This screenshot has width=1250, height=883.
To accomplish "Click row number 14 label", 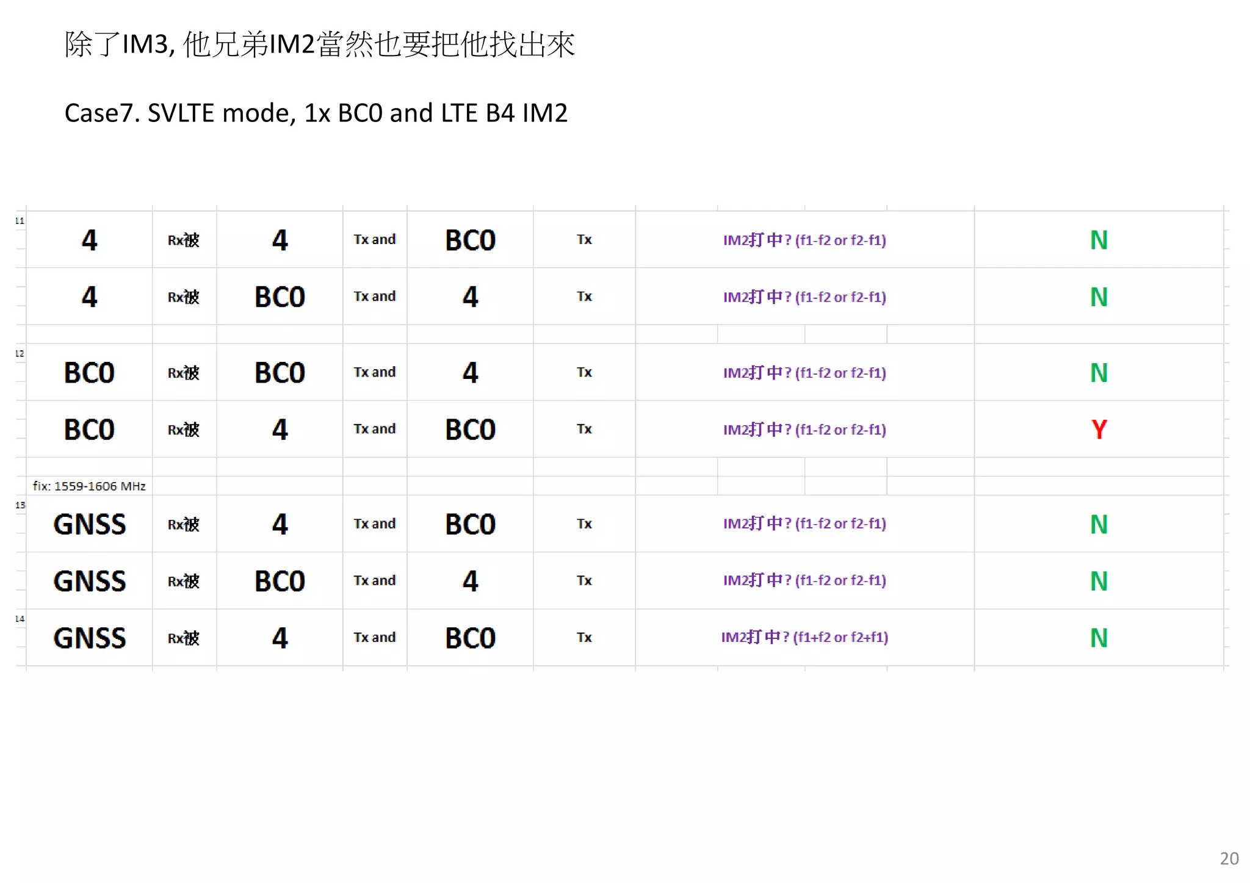I will click(x=20, y=618).
